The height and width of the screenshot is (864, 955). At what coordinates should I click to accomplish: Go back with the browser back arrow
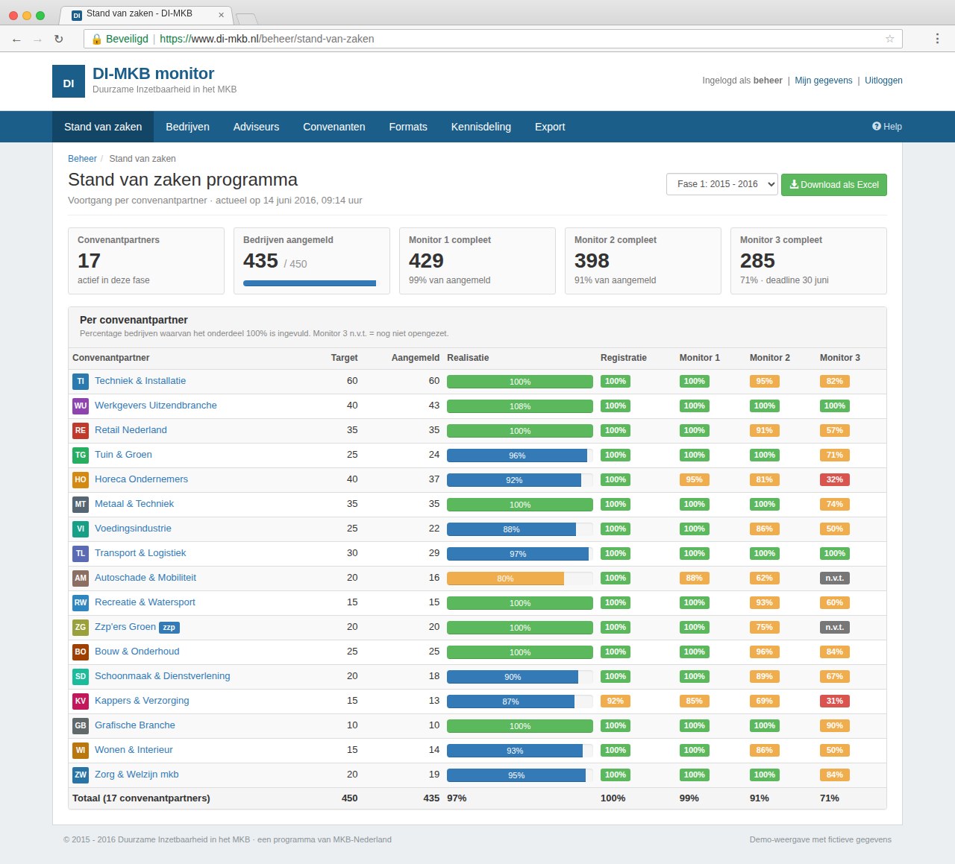[x=16, y=39]
